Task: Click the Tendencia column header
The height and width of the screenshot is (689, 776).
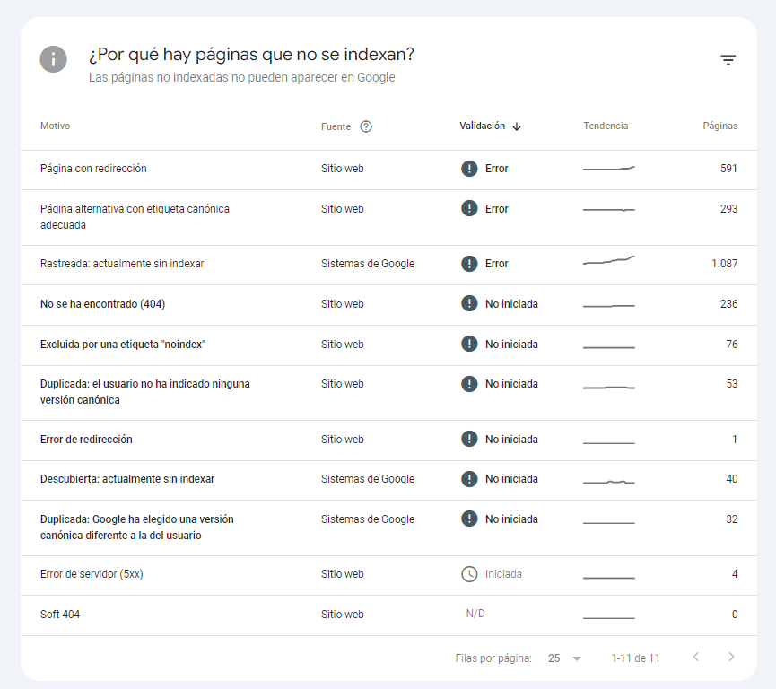Action: tap(606, 126)
